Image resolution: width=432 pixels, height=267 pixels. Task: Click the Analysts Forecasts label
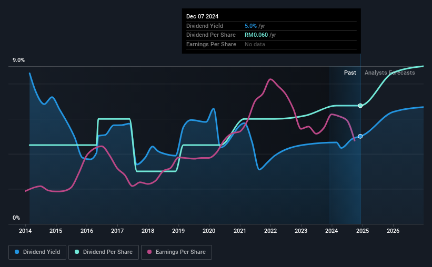389,73
